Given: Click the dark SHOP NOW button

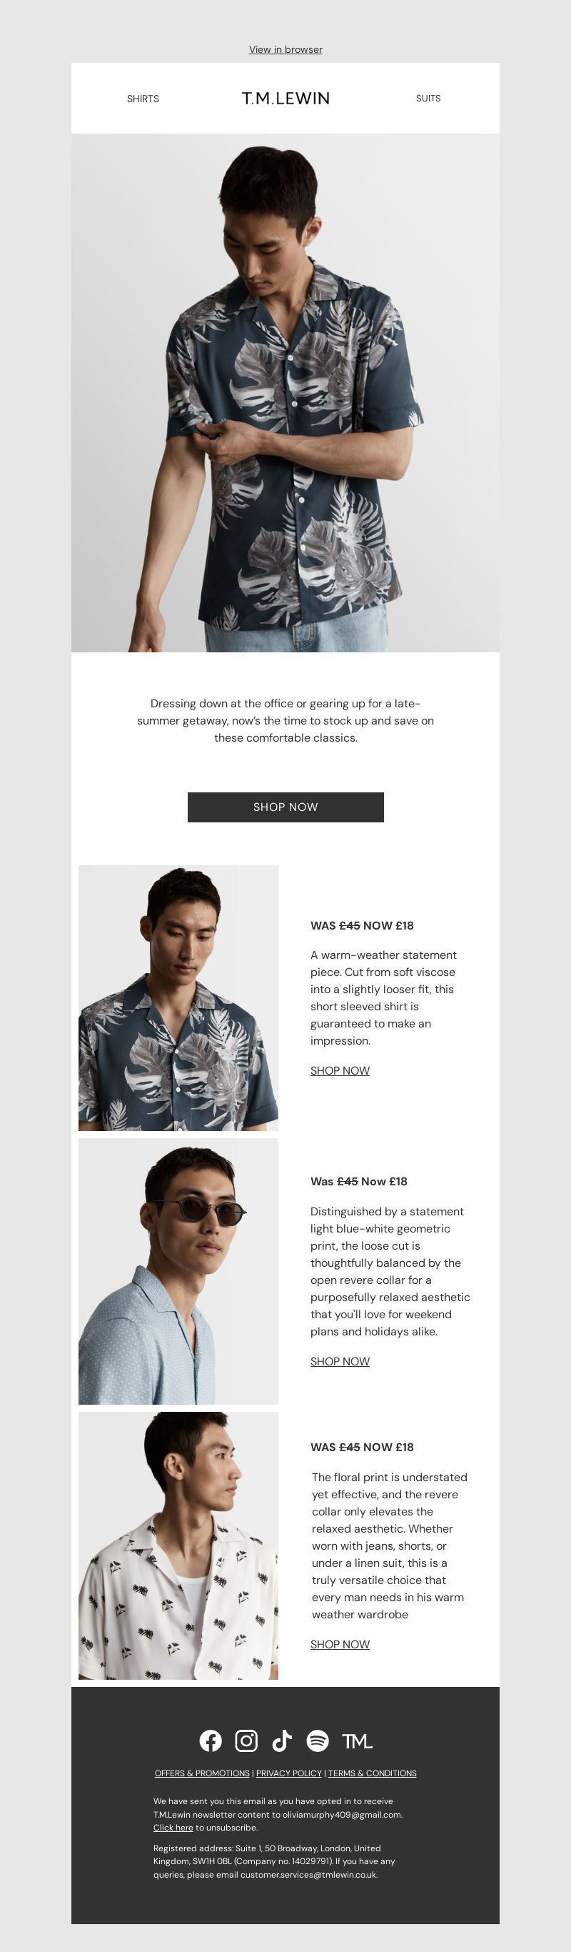Looking at the screenshot, I should [x=285, y=807].
